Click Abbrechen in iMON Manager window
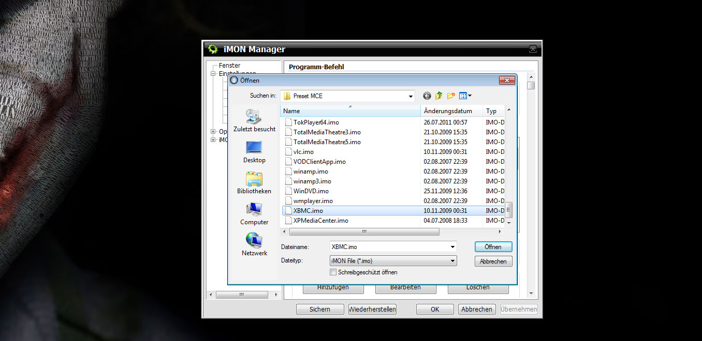 tap(477, 309)
